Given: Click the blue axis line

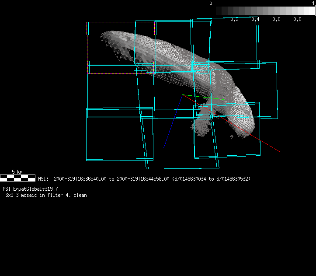Looking at the screenshot, I should pos(173,122).
